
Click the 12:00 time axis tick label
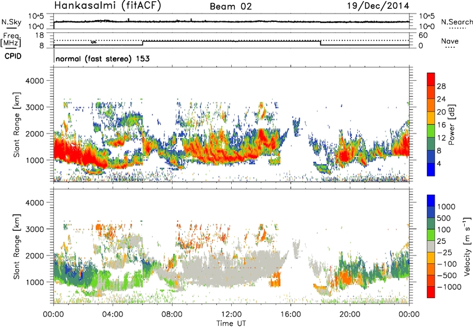pos(231,315)
